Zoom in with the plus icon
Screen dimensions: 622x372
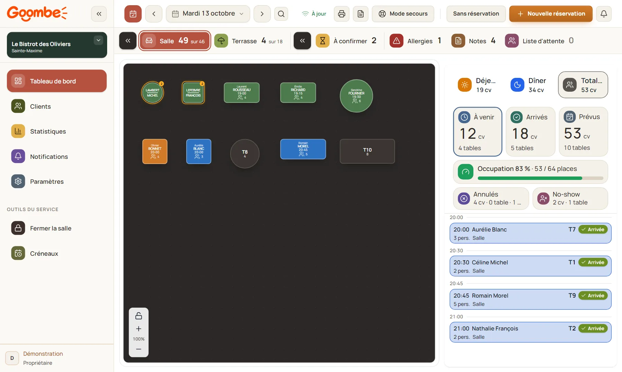click(139, 329)
